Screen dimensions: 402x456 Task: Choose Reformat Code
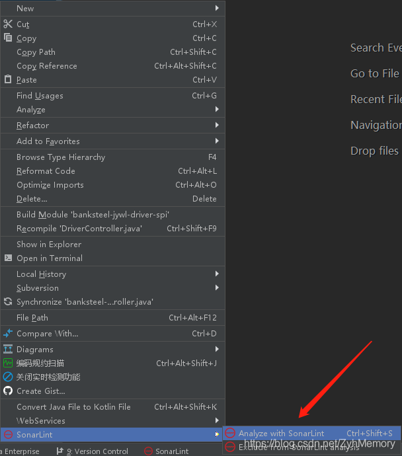point(113,171)
